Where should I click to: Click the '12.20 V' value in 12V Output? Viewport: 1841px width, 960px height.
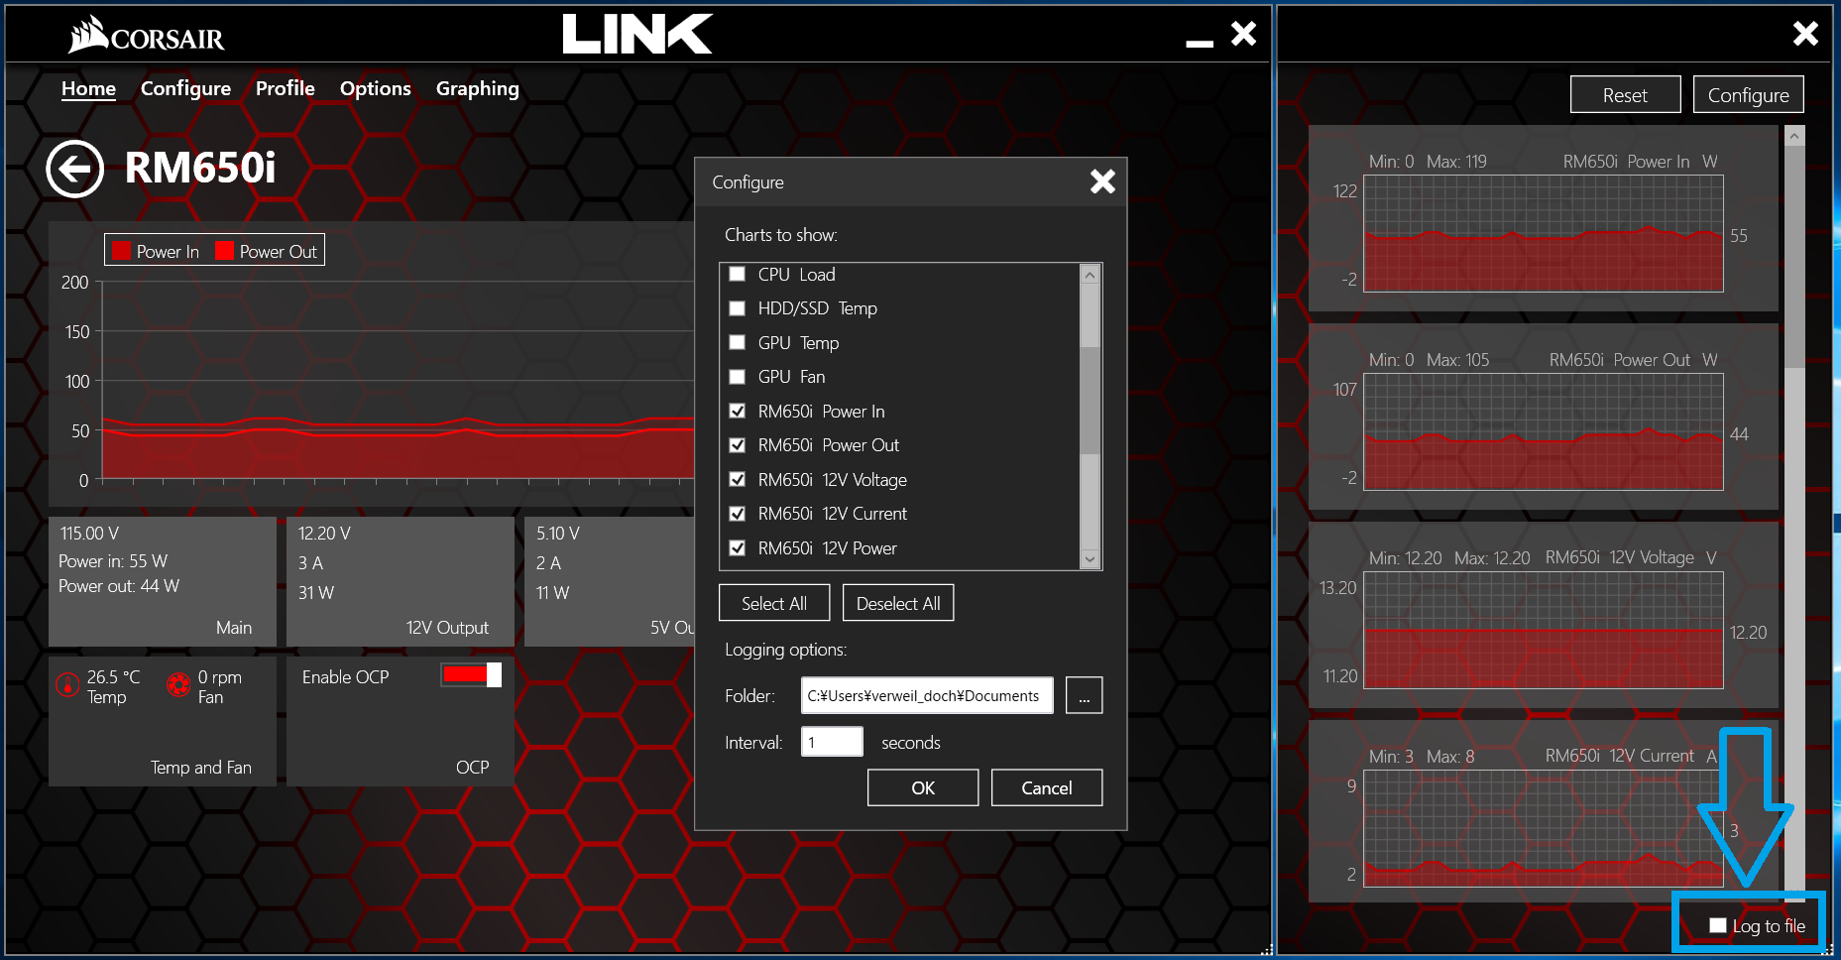324,534
